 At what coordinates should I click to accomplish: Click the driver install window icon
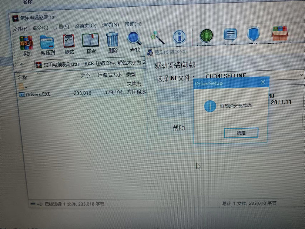point(150,53)
